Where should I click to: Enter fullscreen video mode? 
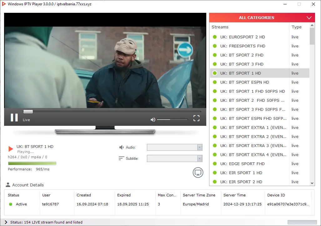[x=196, y=118]
